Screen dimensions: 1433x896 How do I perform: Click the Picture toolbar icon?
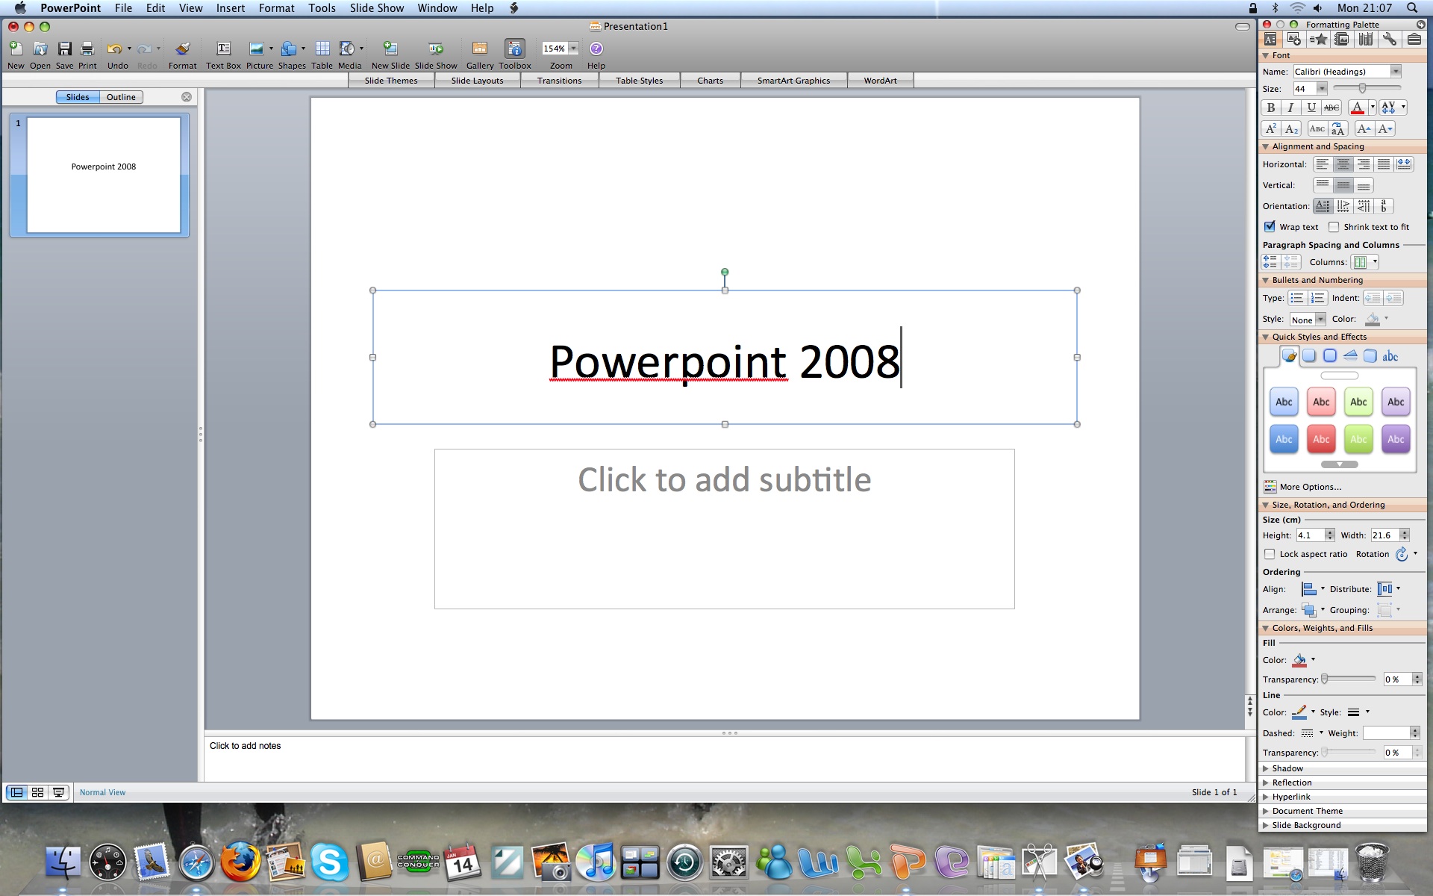point(256,49)
